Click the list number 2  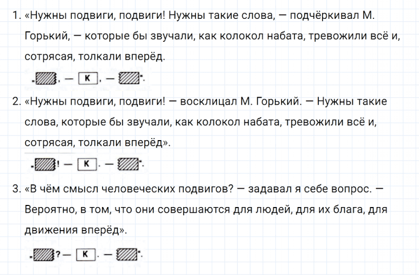pyautogui.click(x=15, y=102)
